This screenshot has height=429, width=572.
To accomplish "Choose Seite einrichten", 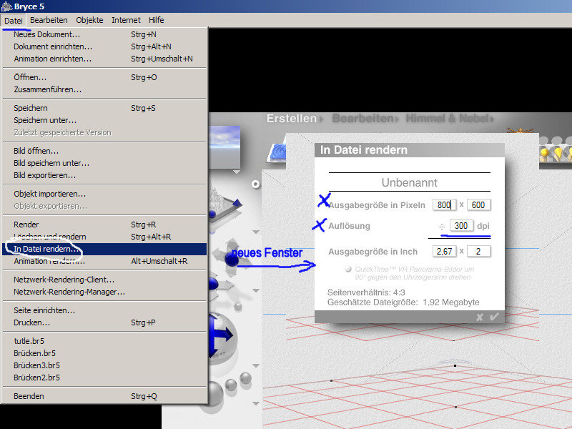I will (104, 310).
